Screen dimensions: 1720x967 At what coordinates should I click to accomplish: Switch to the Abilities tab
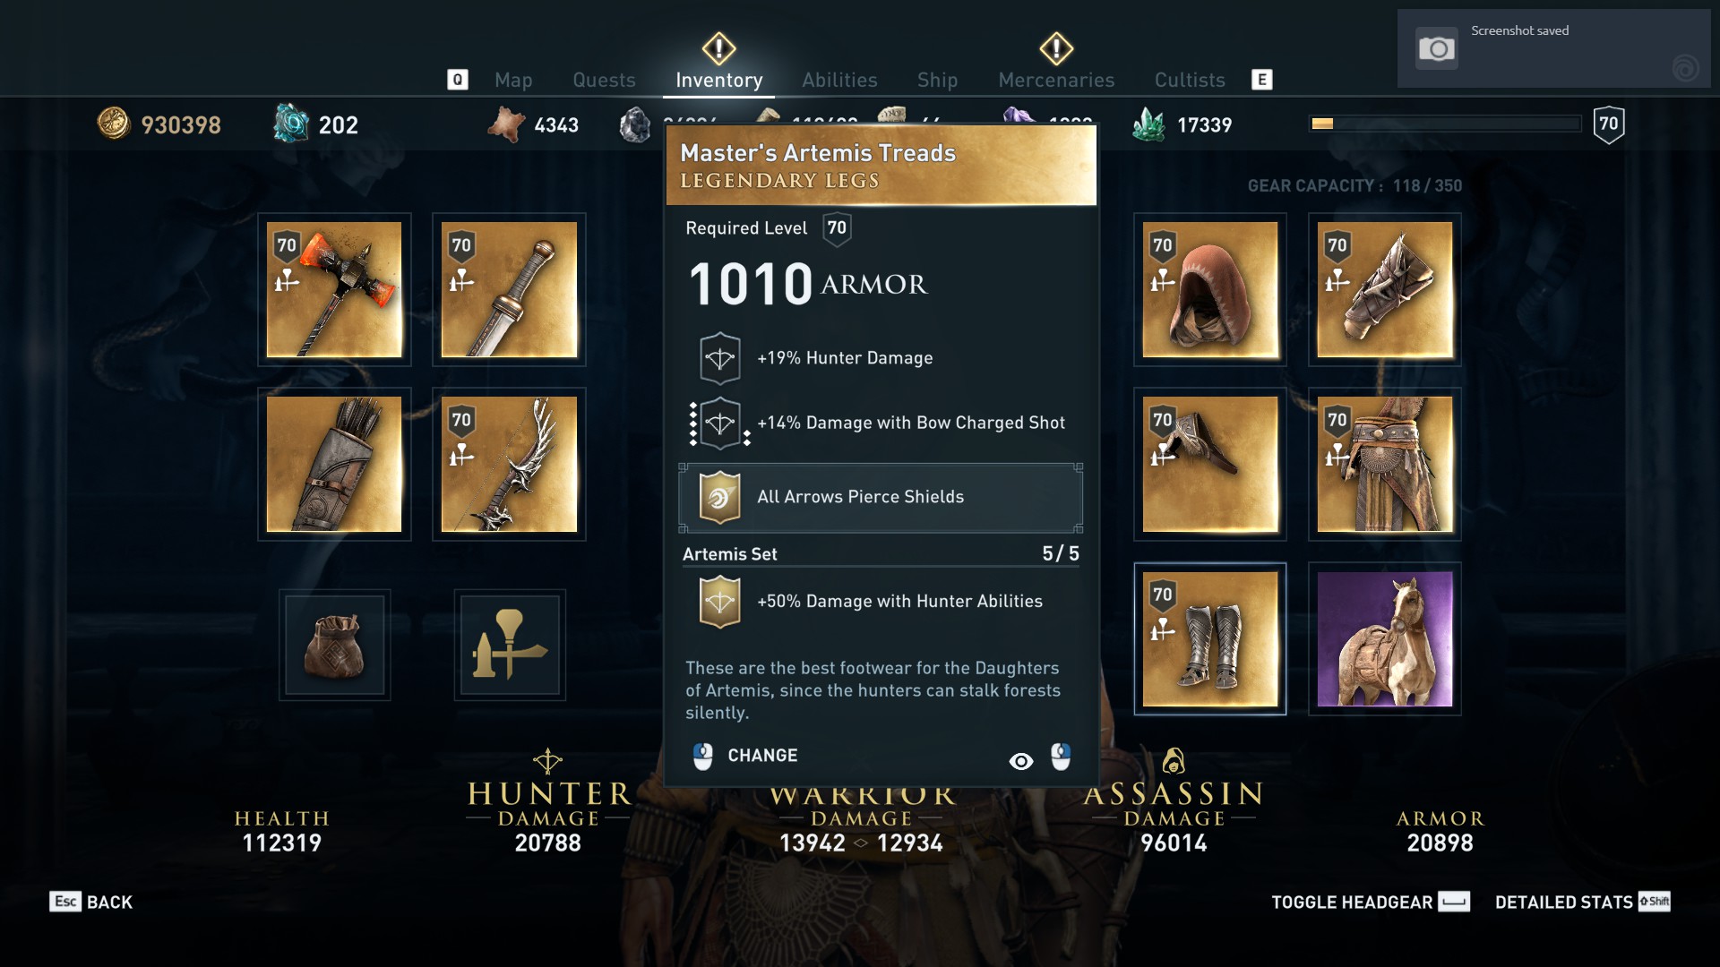point(839,80)
